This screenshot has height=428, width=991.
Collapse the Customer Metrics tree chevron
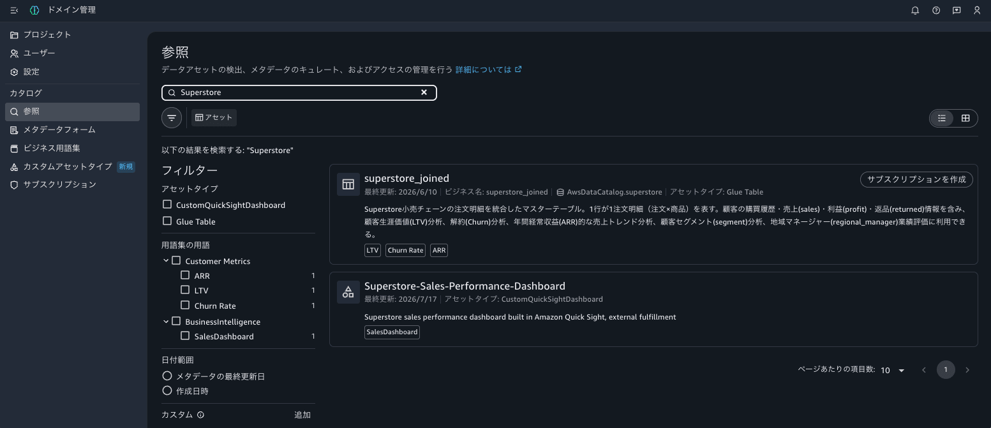(166, 261)
